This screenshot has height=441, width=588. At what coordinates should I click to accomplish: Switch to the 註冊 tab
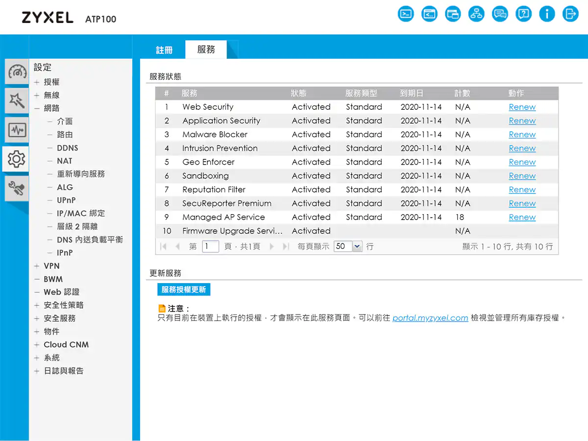(164, 50)
